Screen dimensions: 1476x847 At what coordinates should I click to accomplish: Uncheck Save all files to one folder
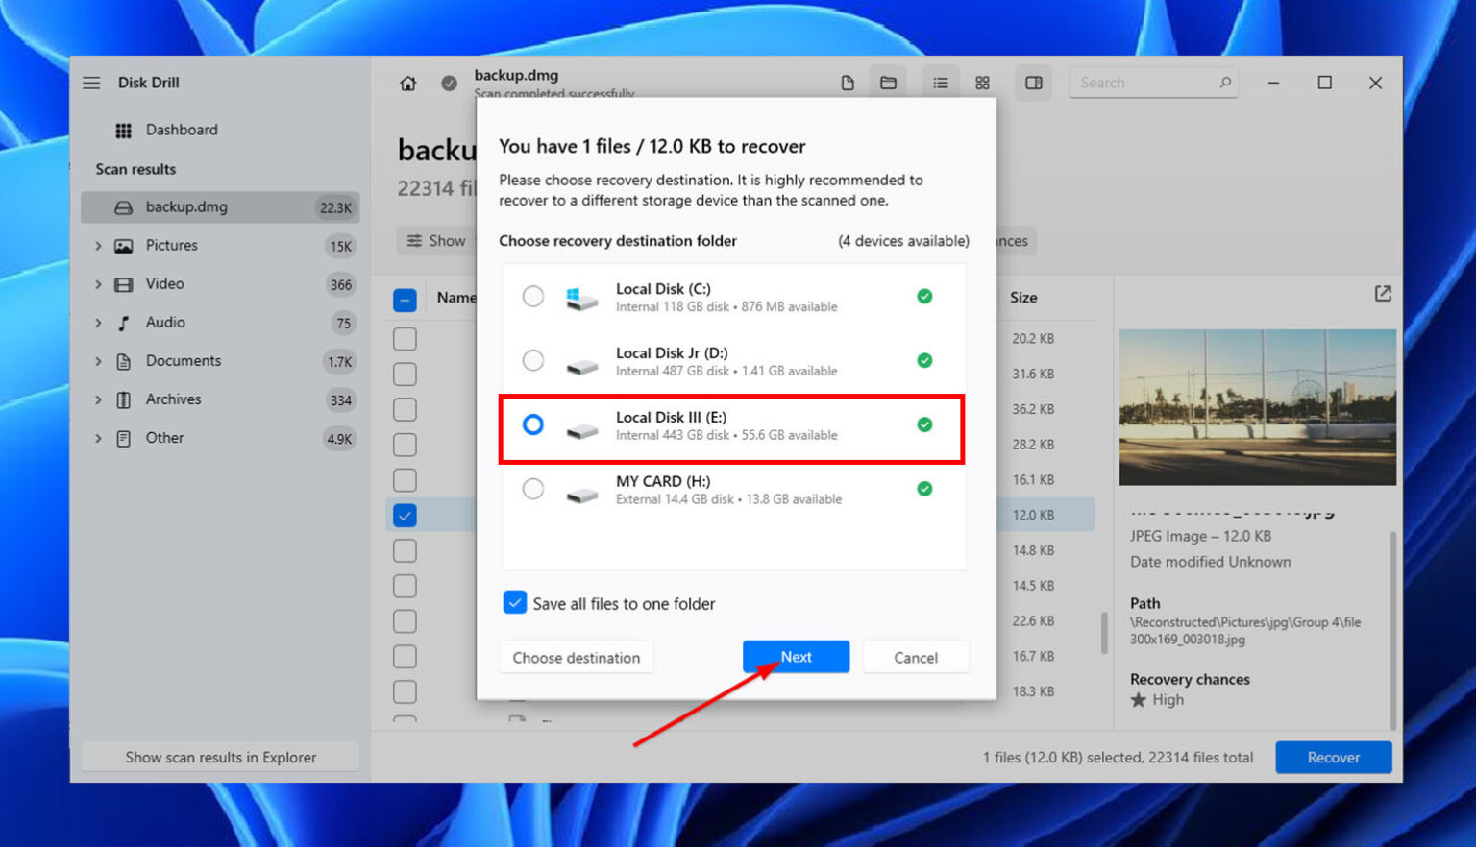click(x=515, y=602)
